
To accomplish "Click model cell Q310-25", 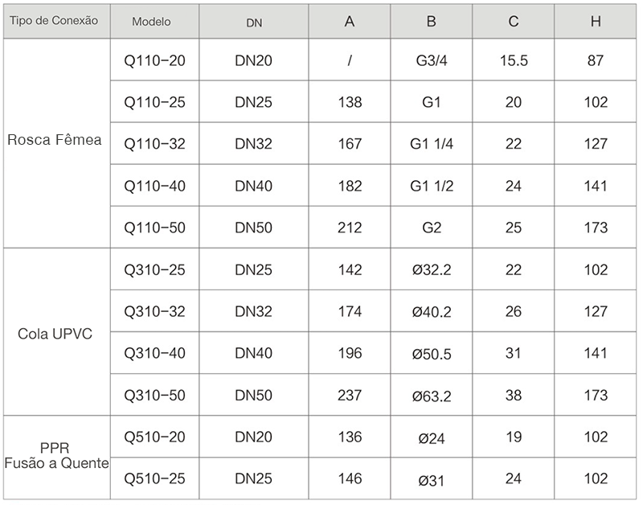I will click(154, 269).
